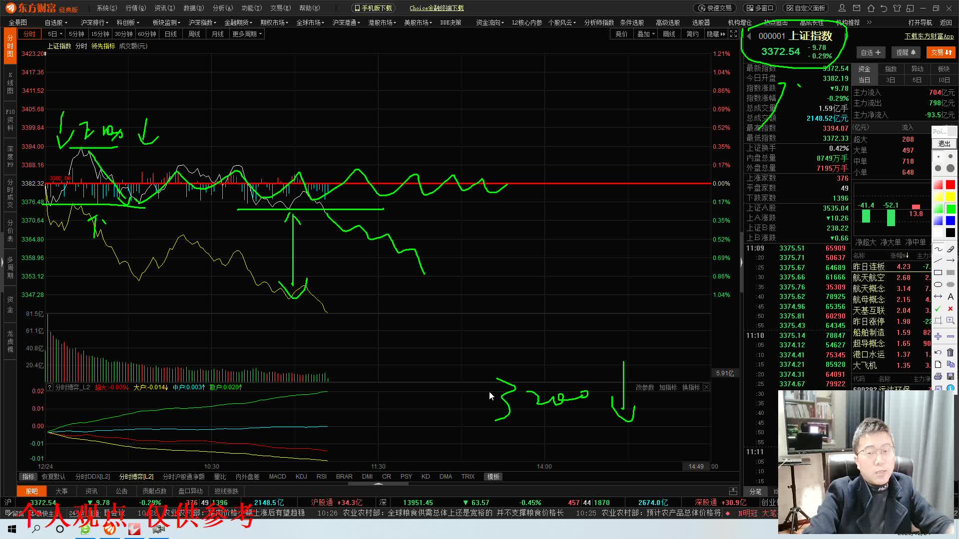The height and width of the screenshot is (539, 959).
Task: Expand the 自选股 menu dropdown
Action: [x=55, y=22]
